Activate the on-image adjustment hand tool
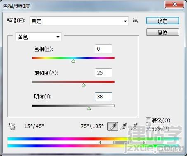The height and width of the screenshot is (156, 187). (x=12, y=126)
